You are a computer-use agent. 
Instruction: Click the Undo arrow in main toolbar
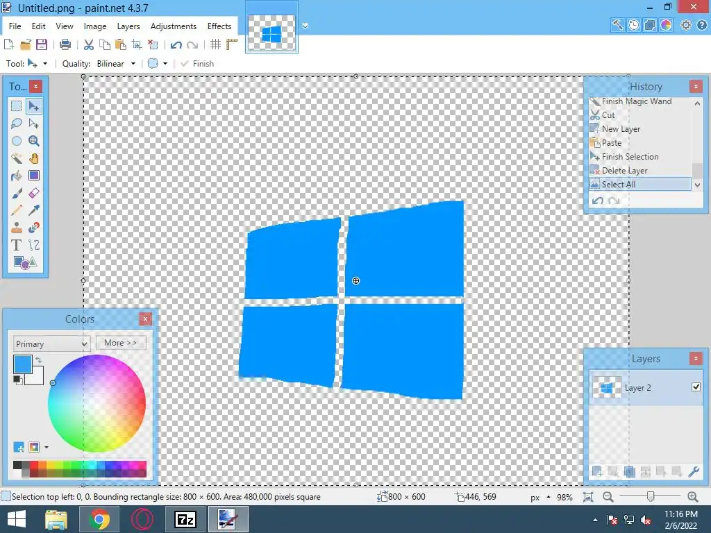pyautogui.click(x=176, y=44)
